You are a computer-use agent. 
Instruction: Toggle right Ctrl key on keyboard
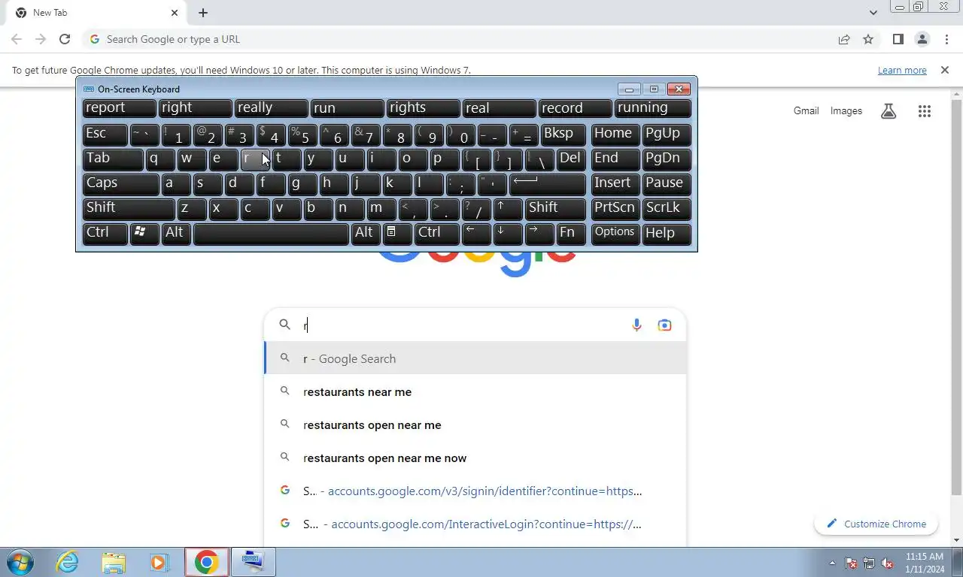(x=436, y=233)
